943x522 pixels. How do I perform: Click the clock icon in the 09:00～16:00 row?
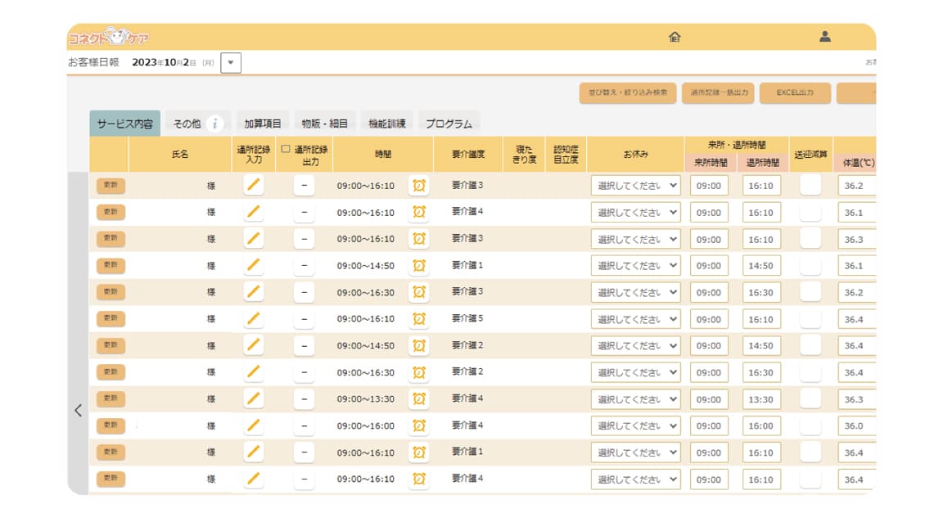coord(419,425)
